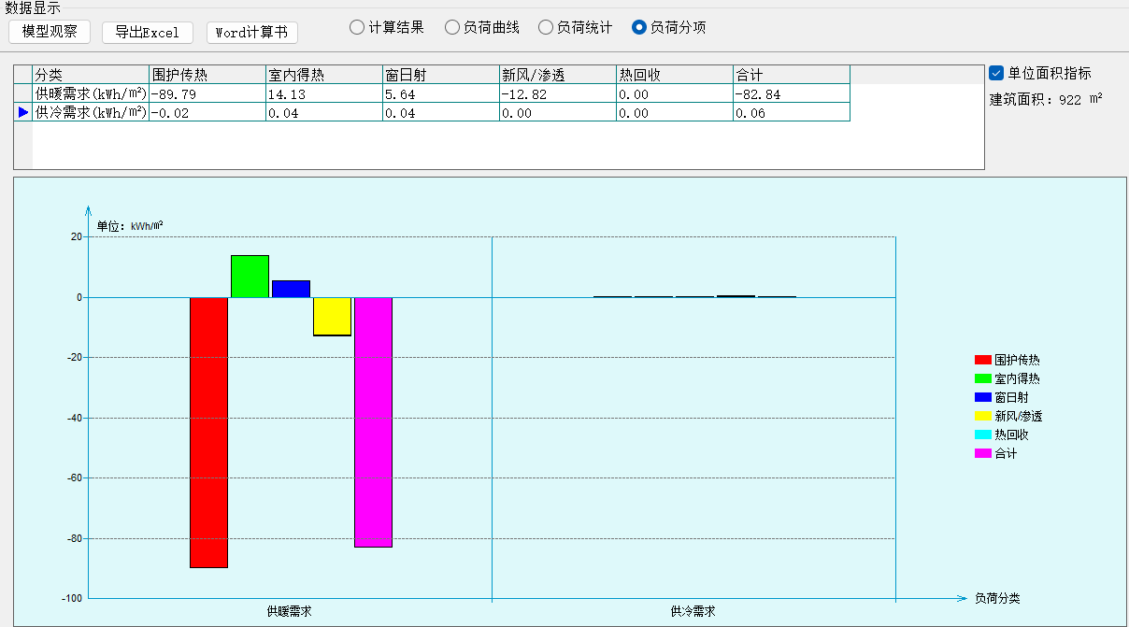The width and height of the screenshot is (1129, 627).
Task: Click the blue row indicator arrow
Action: (23, 112)
